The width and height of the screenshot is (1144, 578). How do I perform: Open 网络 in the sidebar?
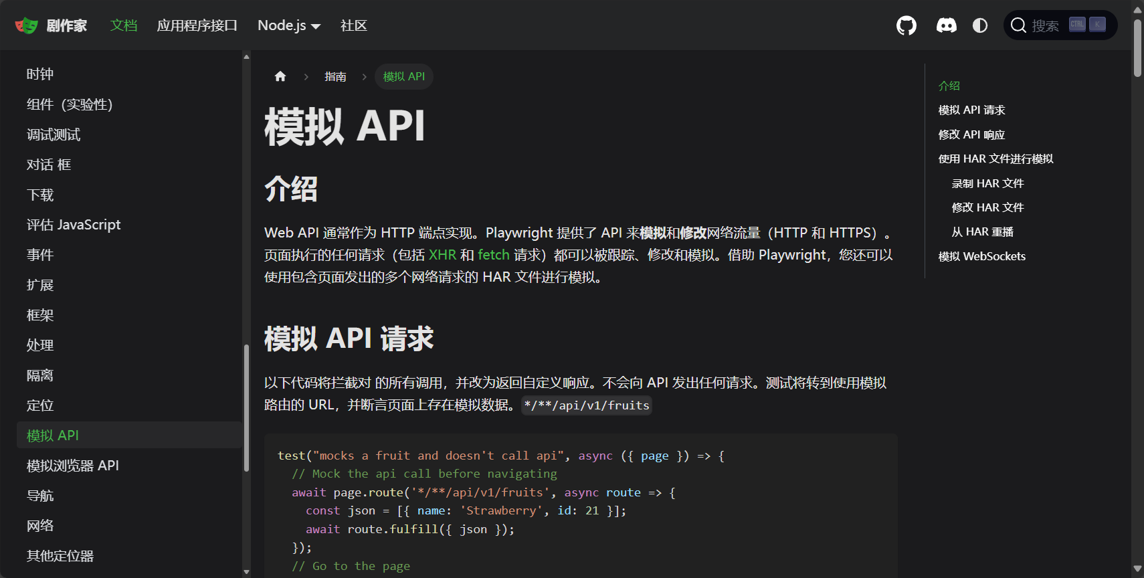[x=130, y=526]
